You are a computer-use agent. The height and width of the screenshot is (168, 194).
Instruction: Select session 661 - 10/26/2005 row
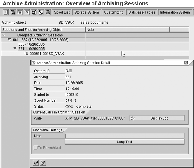(x=32, y=49)
